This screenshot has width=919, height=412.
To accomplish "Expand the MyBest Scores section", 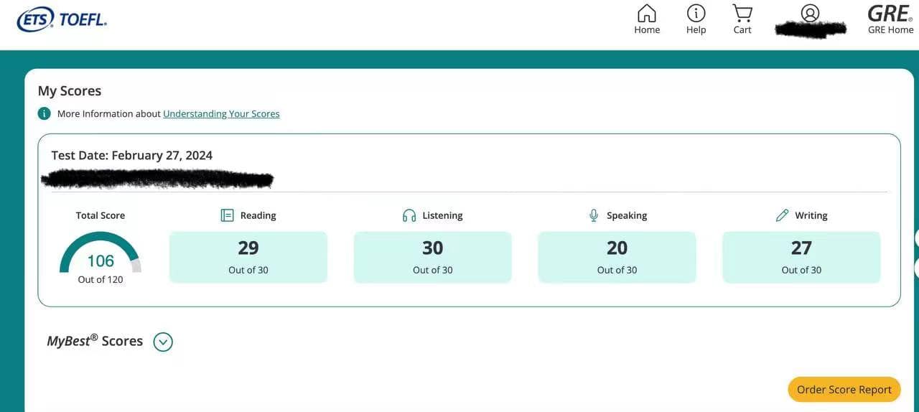I will click(x=163, y=342).
